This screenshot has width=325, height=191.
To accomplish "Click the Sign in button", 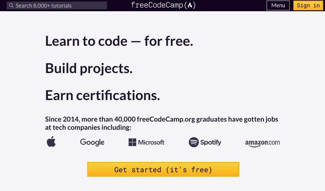I will tap(308, 5).
